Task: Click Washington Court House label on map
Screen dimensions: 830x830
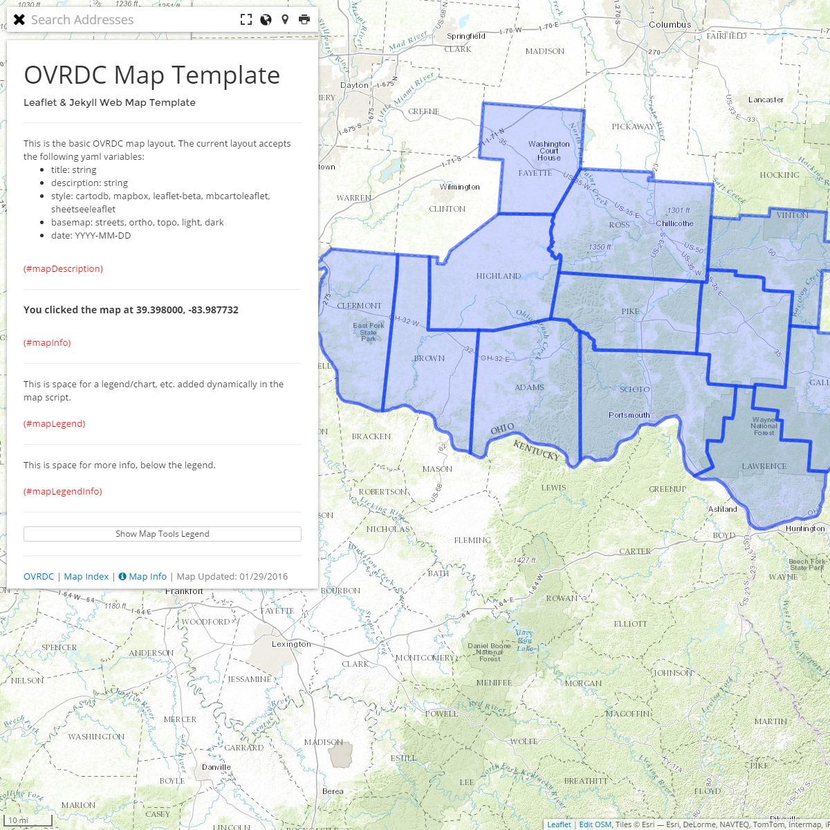Action: pos(549,151)
